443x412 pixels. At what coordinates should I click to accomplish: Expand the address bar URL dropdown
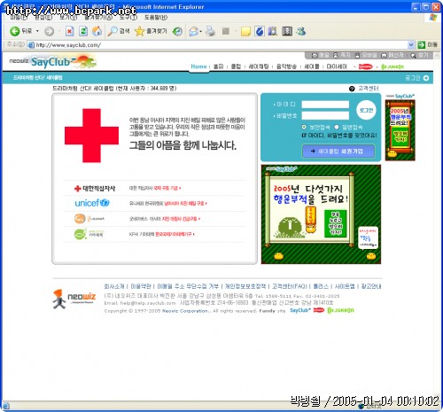click(x=411, y=45)
